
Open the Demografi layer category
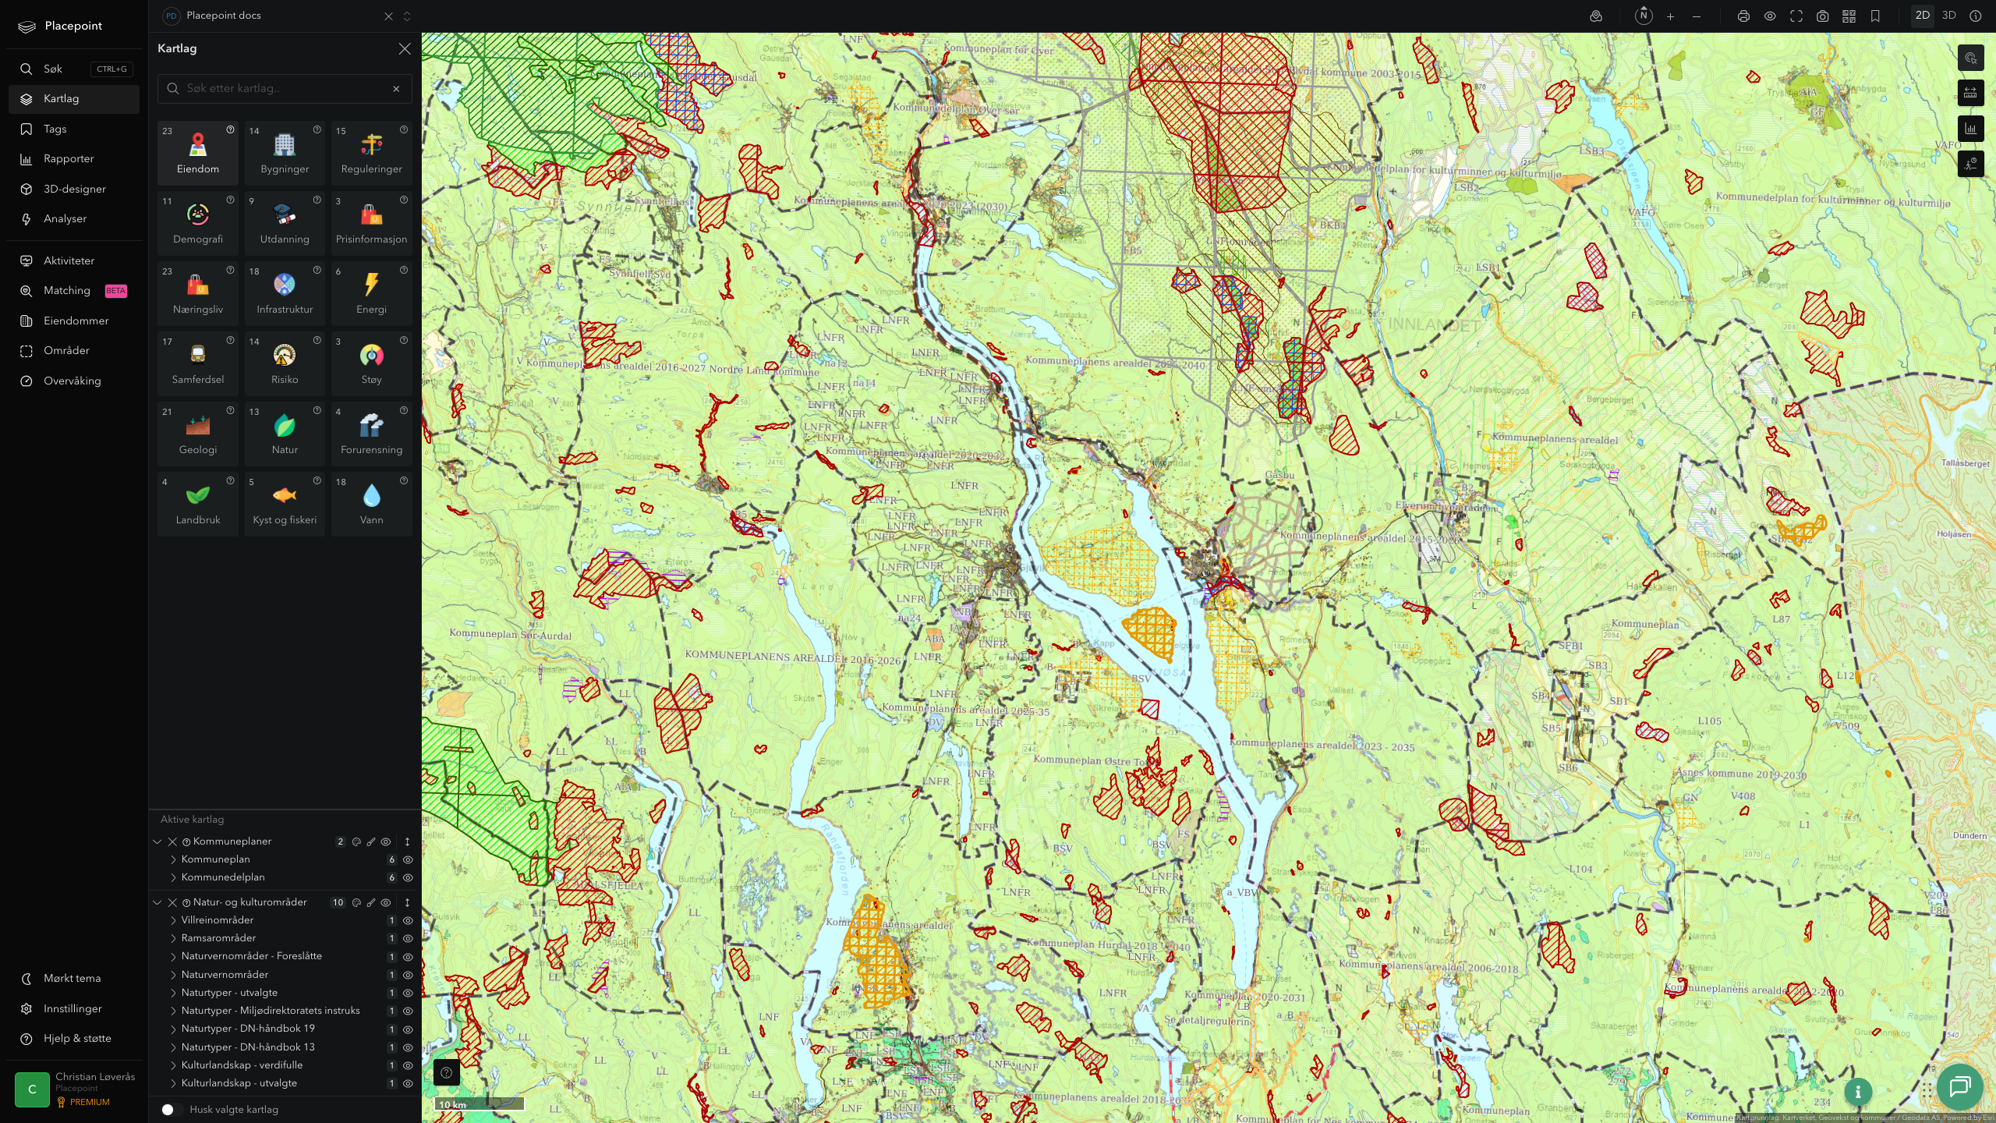tap(198, 222)
